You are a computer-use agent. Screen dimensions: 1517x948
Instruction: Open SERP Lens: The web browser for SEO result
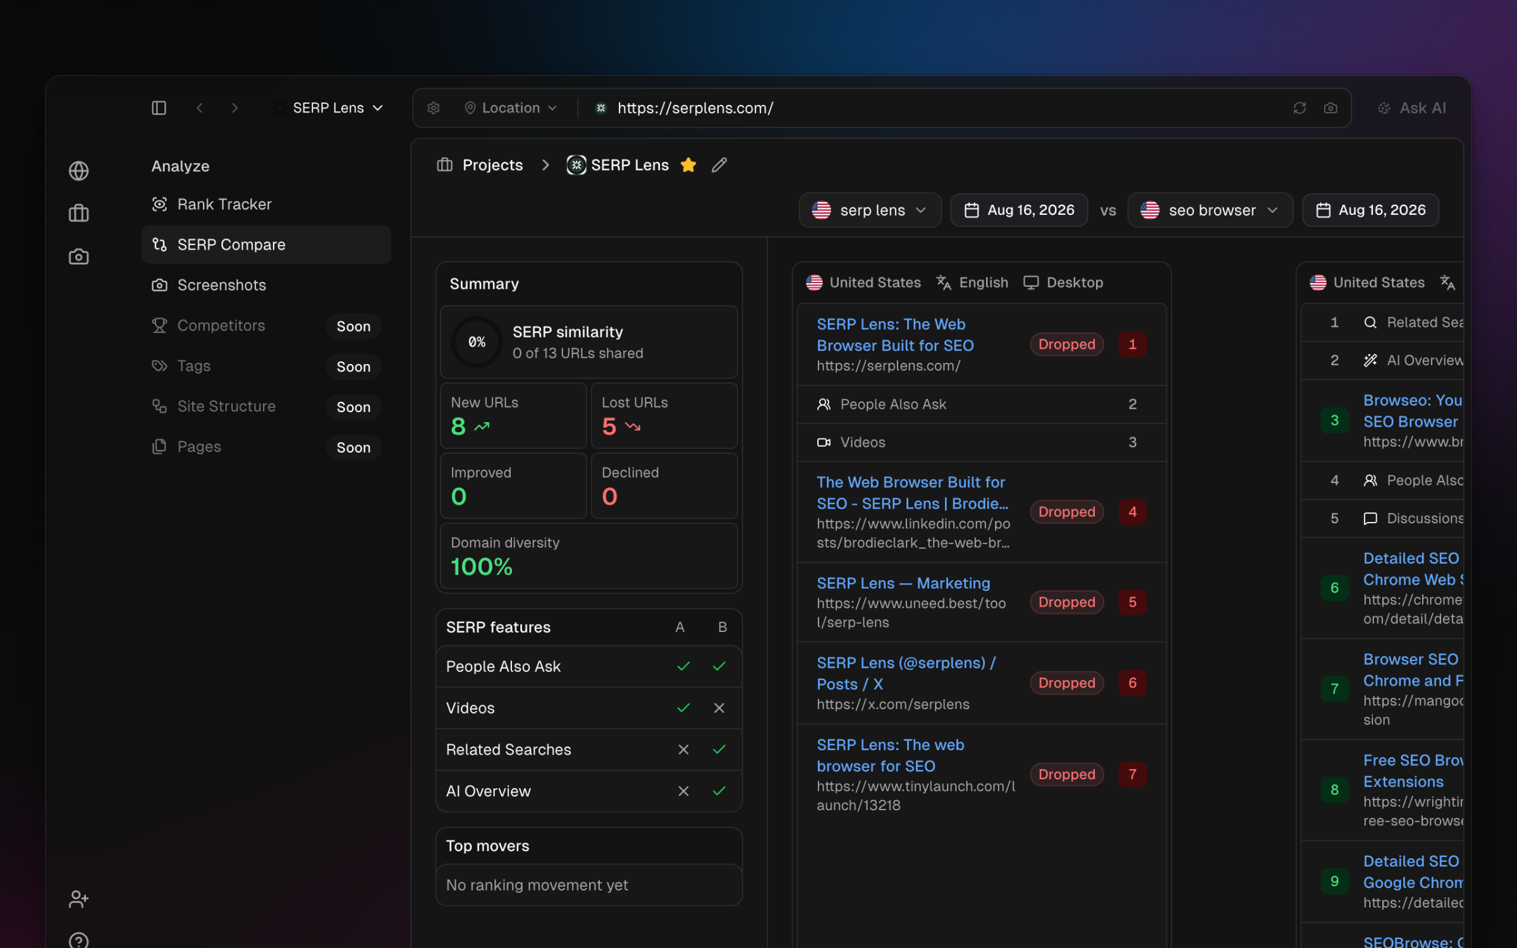pyautogui.click(x=891, y=756)
